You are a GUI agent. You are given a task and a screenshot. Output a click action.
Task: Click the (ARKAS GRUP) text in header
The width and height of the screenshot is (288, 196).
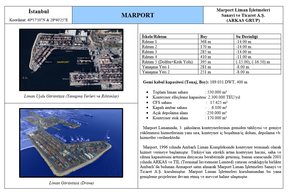[243, 20]
